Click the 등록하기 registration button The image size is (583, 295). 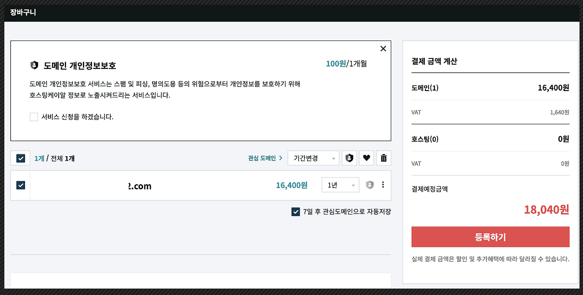[x=490, y=237]
